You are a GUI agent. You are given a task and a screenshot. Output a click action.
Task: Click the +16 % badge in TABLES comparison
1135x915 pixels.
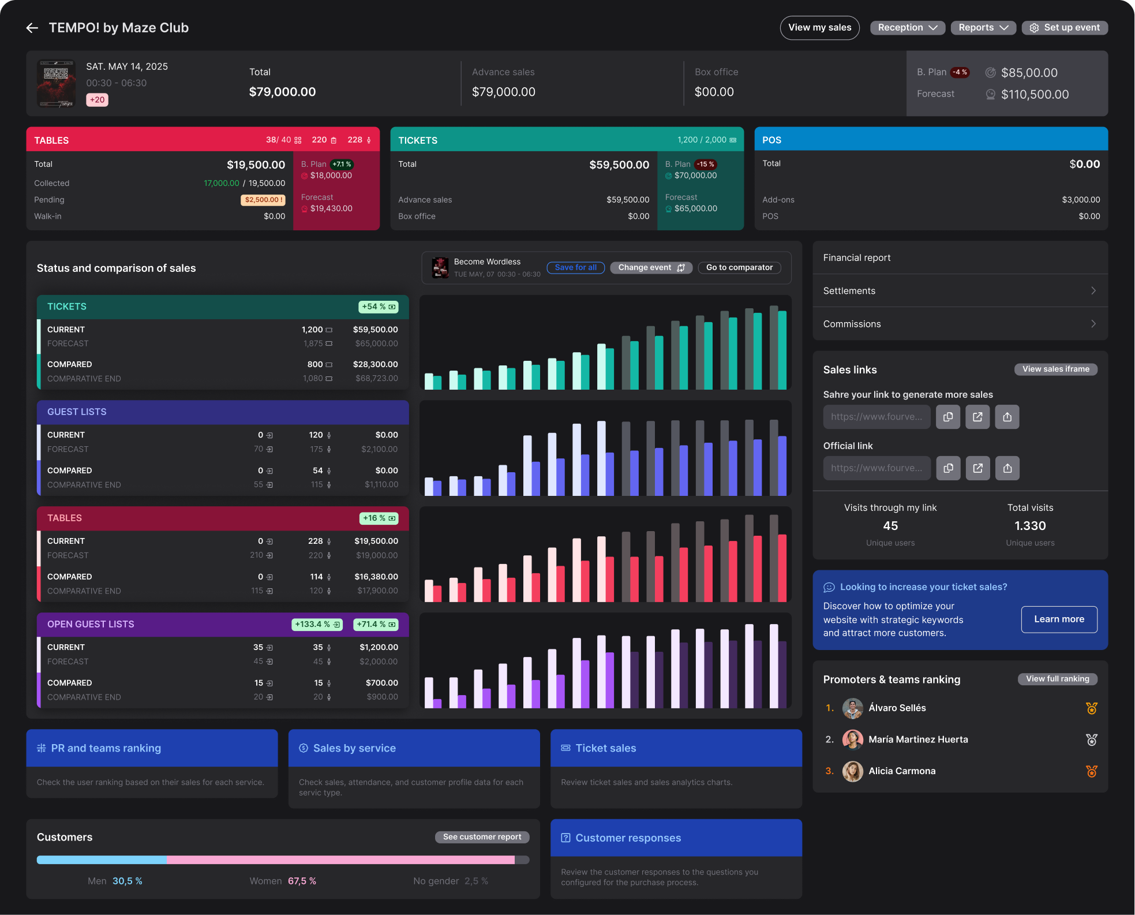[x=379, y=518]
